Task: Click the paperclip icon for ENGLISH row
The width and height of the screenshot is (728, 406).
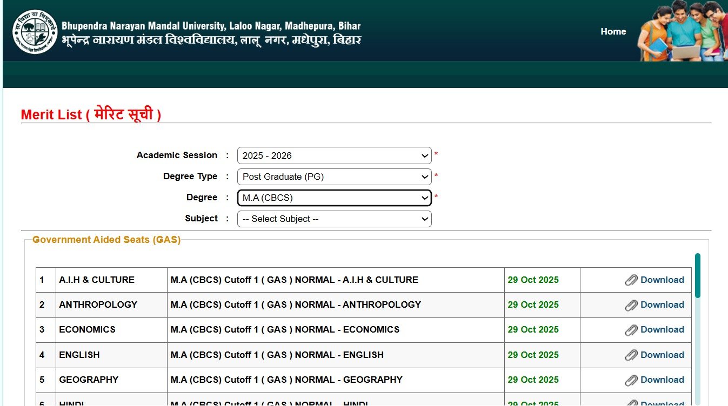Action: [632, 355]
